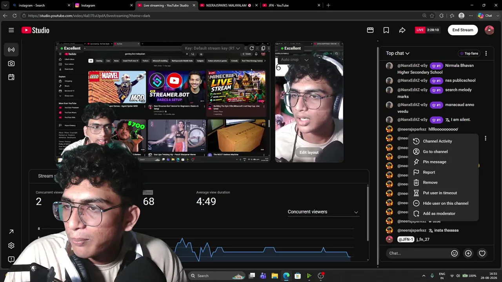Choose Put user in timeout

(x=444, y=193)
